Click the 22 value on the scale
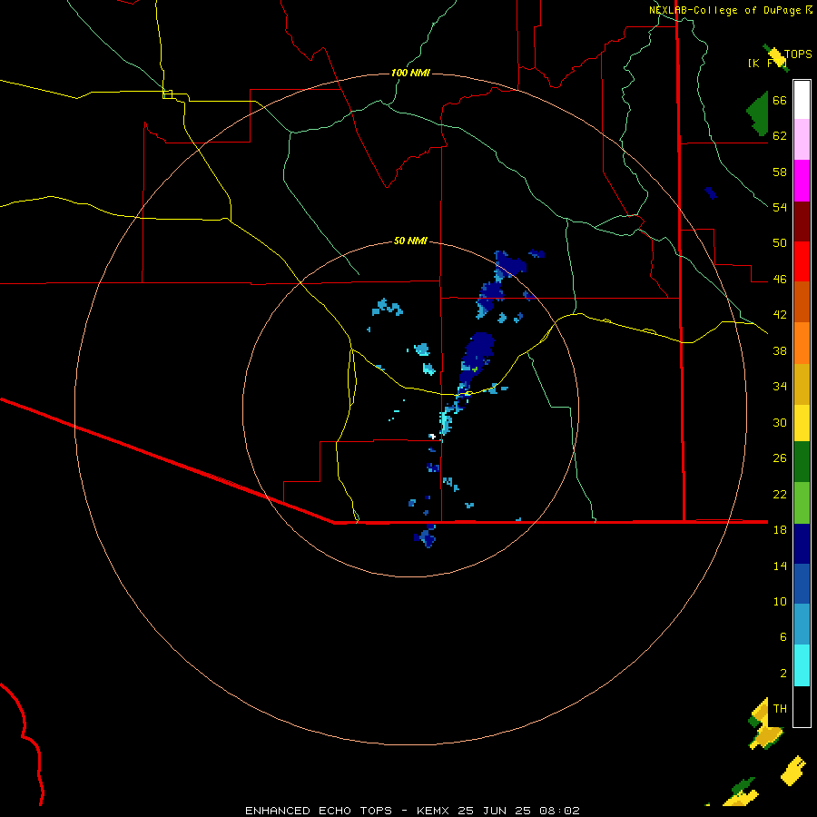 780,495
